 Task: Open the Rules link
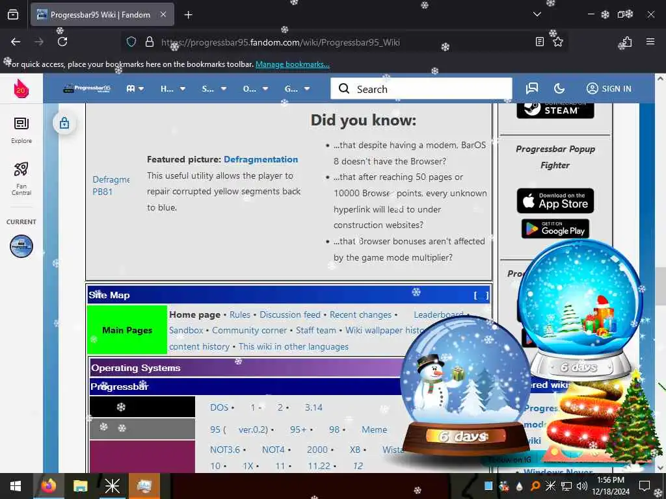point(240,315)
